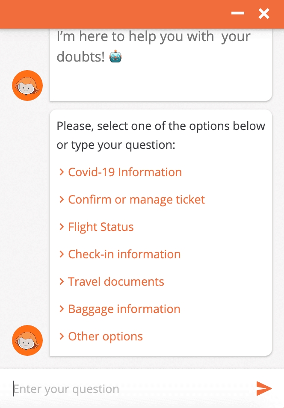Click the chevron beside Flight Status
Image resolution: width=284 pixels, height=408 pixels.
[62, 227]
